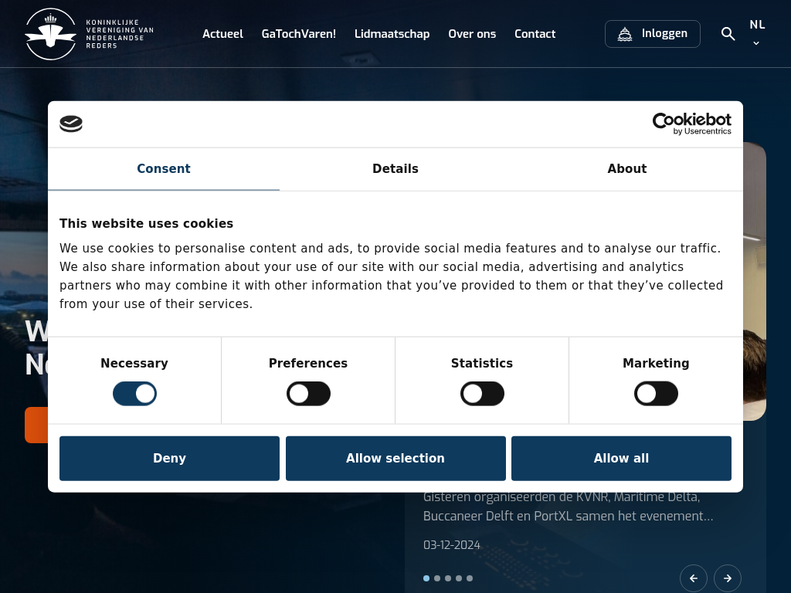Expand the NL language selector
This screenshot has height=593, width=791.
coord(757,32)
